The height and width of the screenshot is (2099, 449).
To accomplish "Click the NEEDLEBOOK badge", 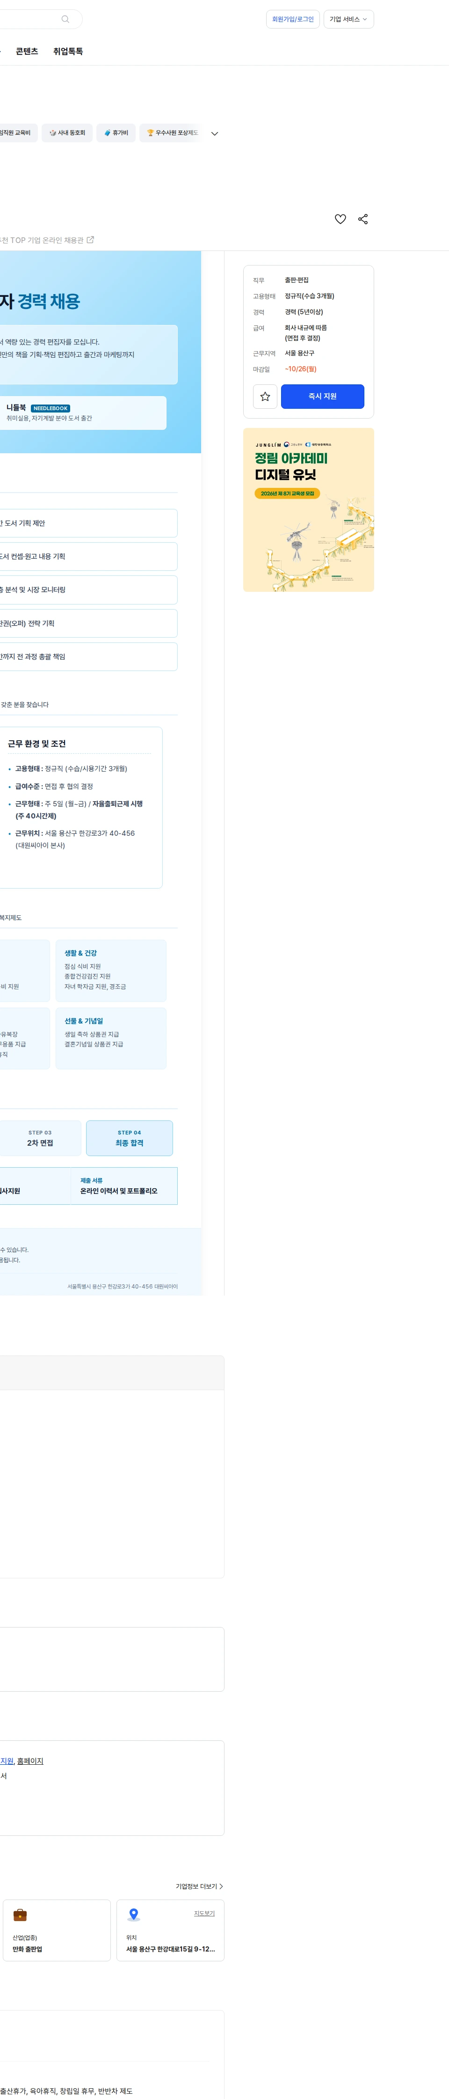I will [x=51, y=408].
